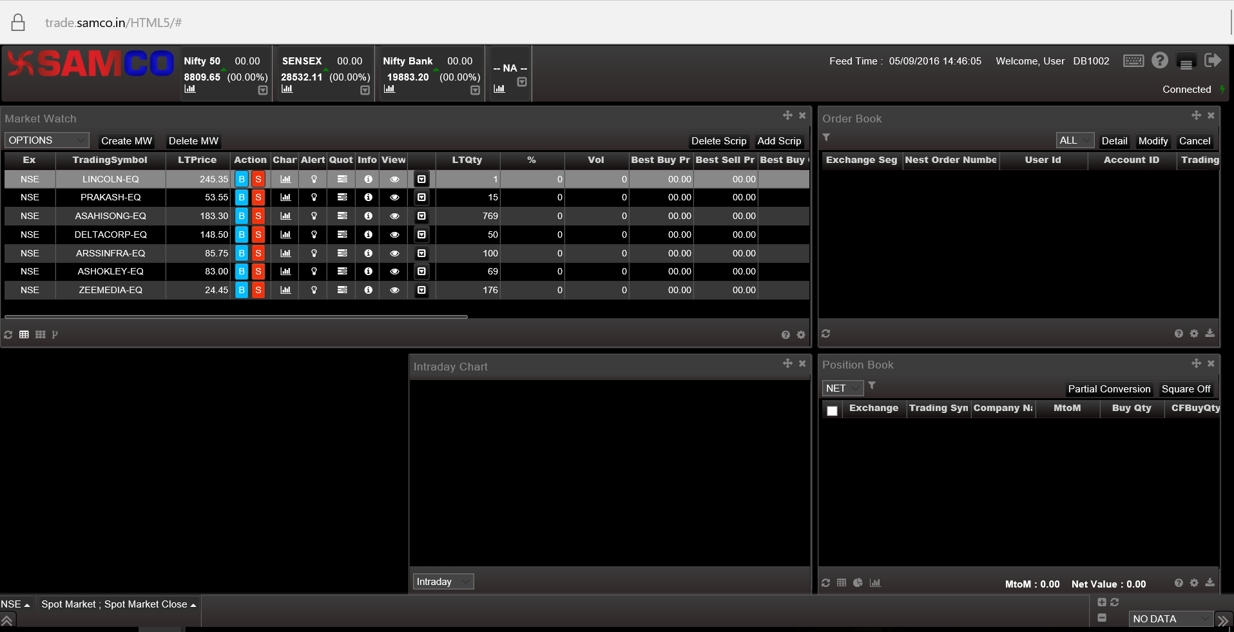Expand Nifty 50 index dropdown arrow

[263, 90]
